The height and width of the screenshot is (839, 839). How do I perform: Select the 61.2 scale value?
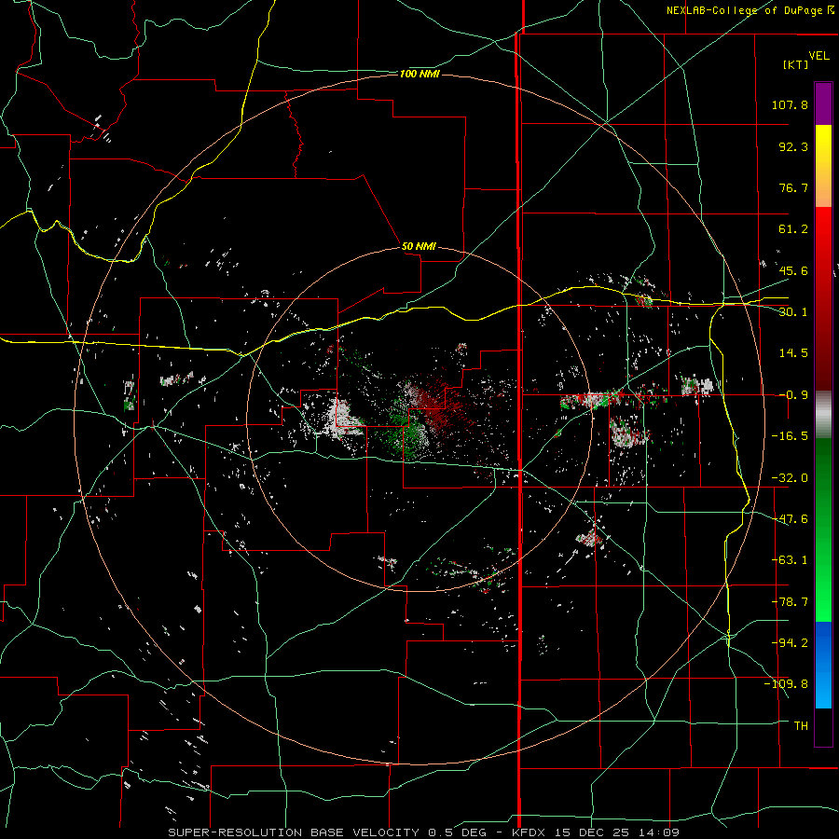pyautogui.click(x=793, y=229)
